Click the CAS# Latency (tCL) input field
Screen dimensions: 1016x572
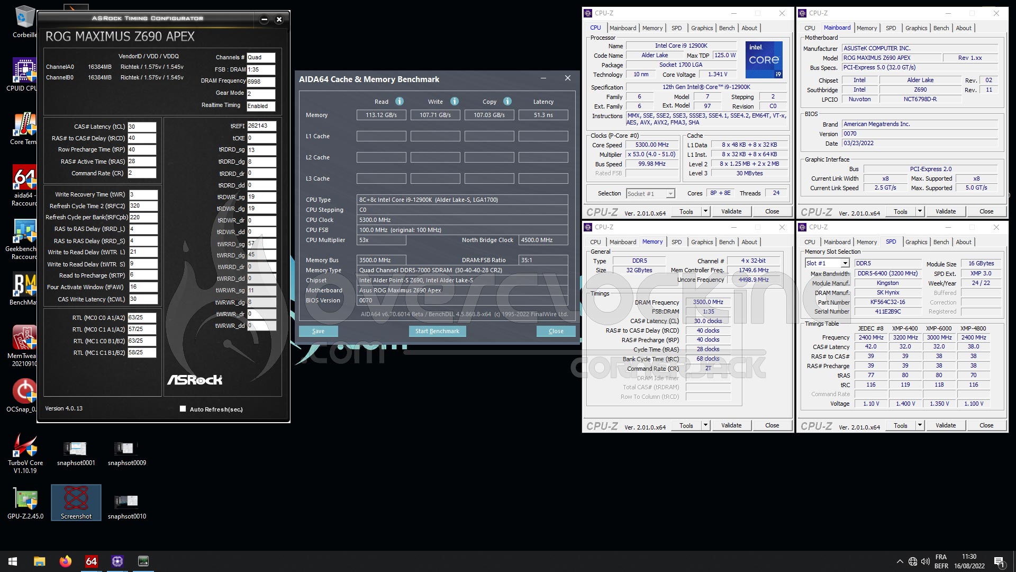(x=142, y=127)
